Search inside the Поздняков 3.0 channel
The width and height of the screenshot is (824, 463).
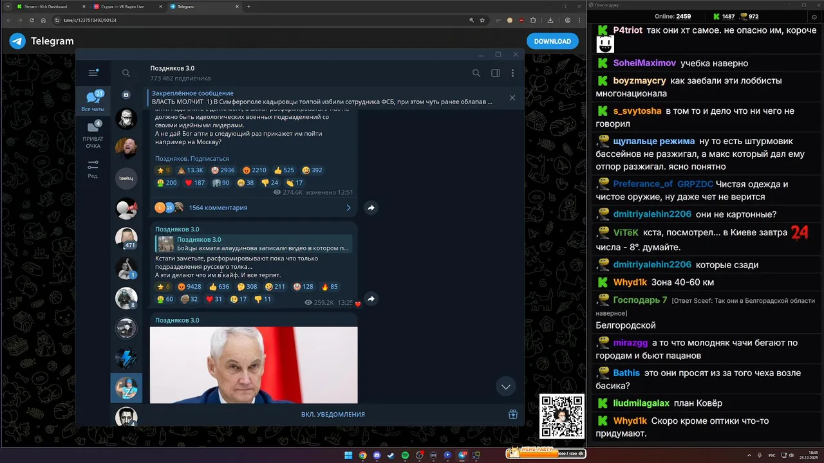coord(476,73)
